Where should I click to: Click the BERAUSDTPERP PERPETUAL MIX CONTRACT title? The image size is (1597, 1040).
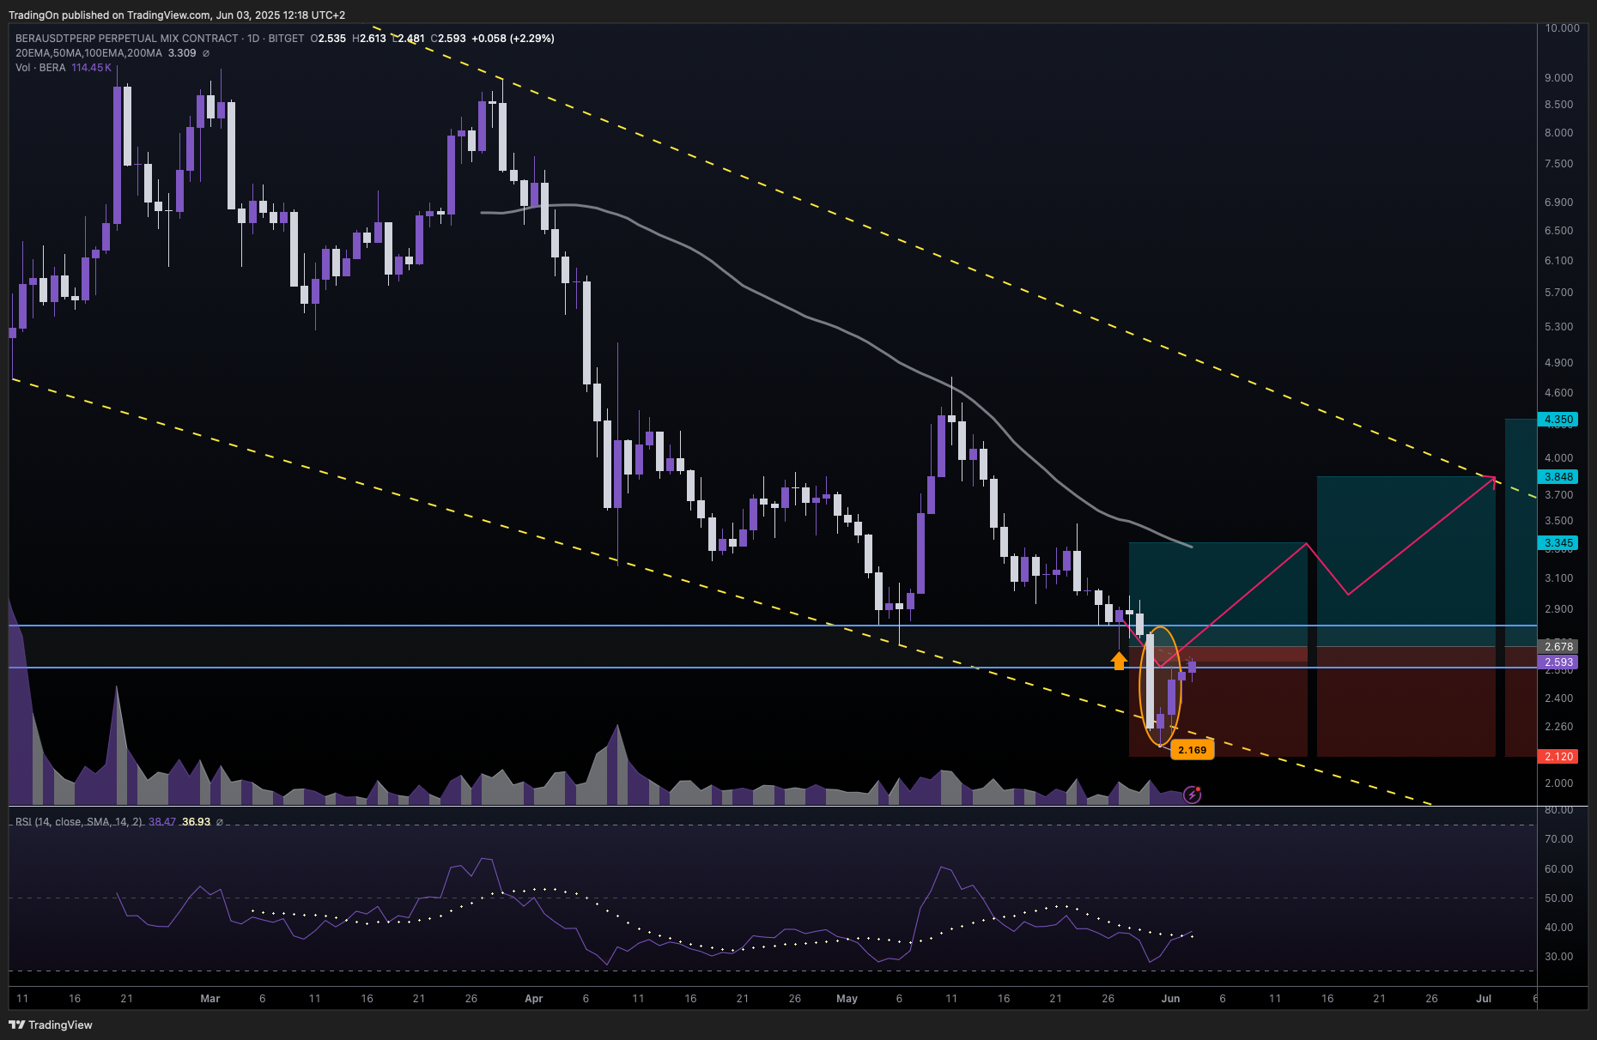click(x=127, y=39)
